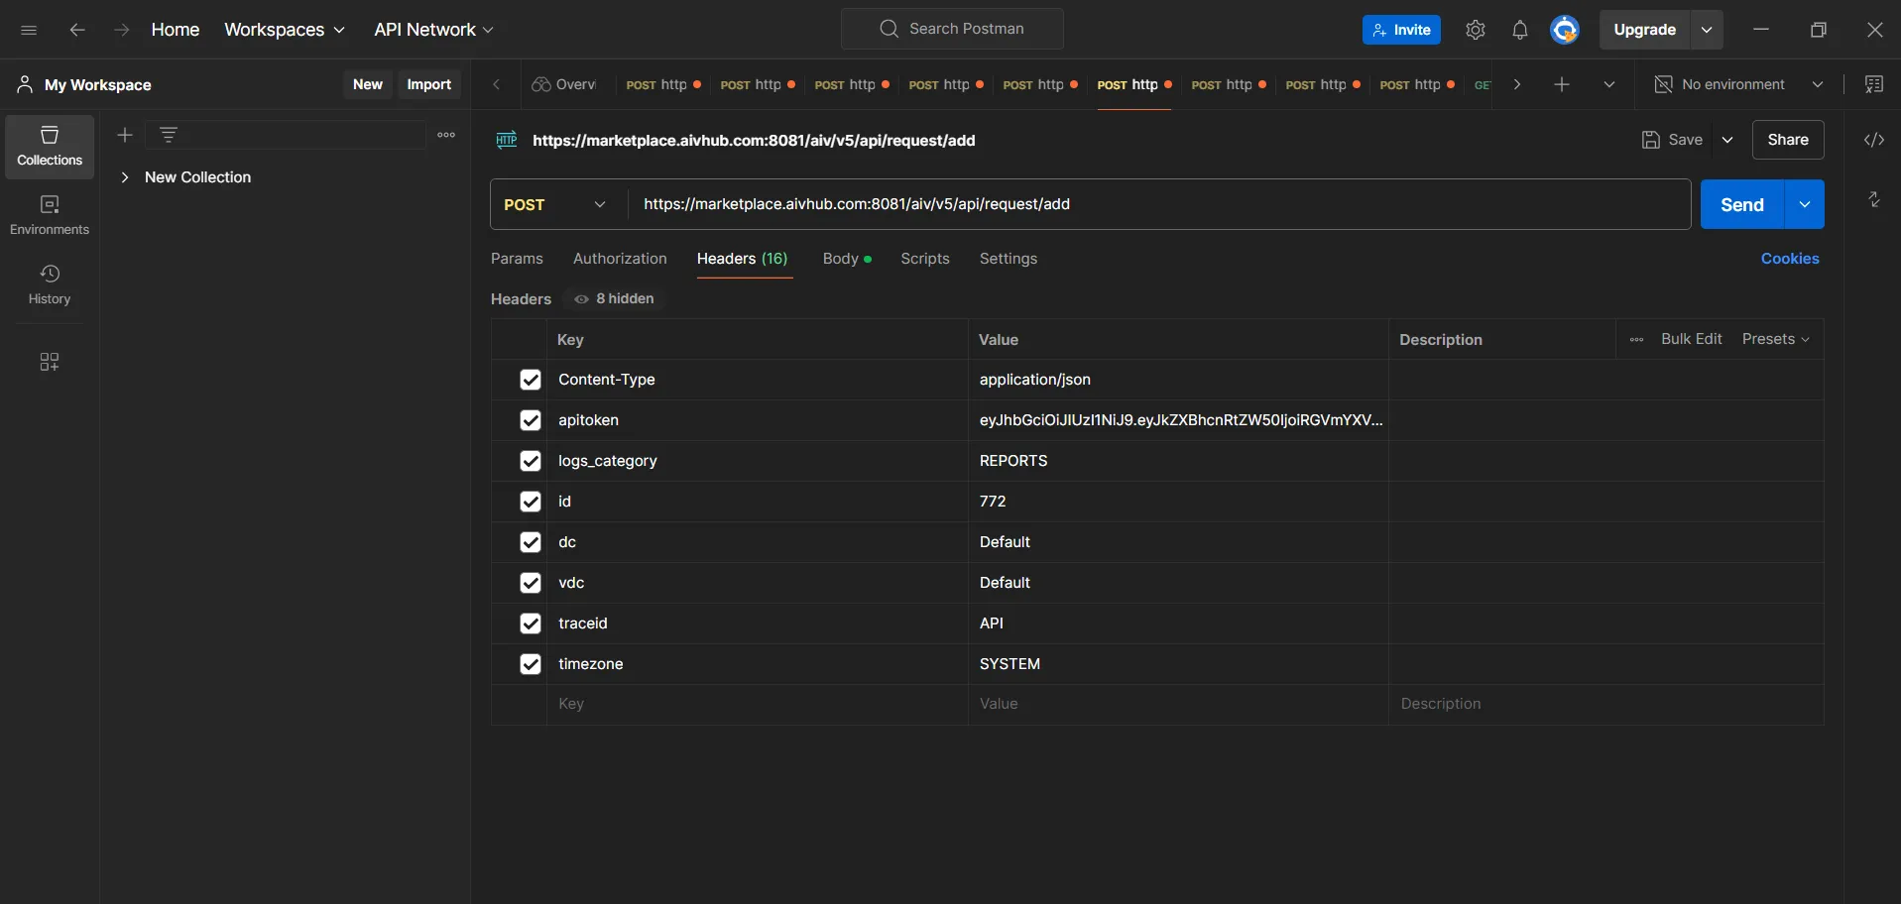This screenshot has height=904, width=1901.
Task: Click the request HTTP type icon
Action: 507,140
